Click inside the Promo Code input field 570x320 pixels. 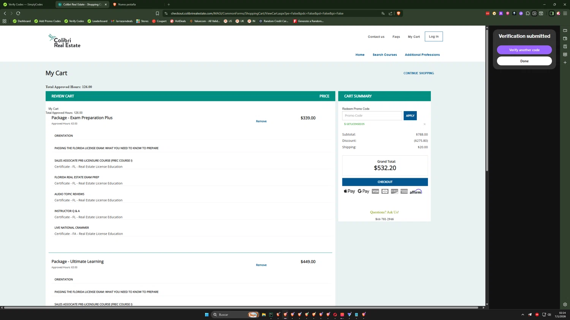pyautogui.click(x=372, y=116)
